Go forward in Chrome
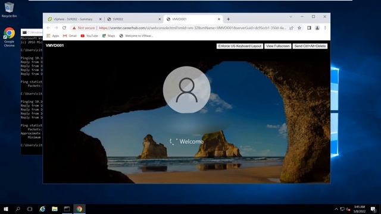This screenshot has width=381, height=214. (x=56, y=28)
